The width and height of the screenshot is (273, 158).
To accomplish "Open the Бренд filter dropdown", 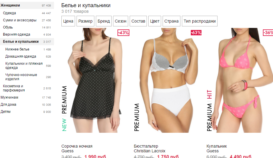I will [x=104, y=21].
